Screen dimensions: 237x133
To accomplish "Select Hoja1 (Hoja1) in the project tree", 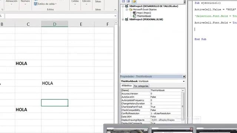I will (144, 13).
